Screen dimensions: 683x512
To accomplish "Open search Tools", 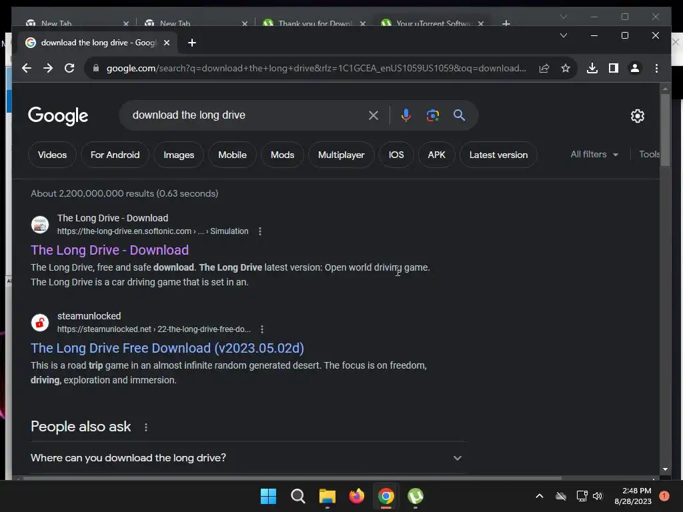I will coord(650,155).
